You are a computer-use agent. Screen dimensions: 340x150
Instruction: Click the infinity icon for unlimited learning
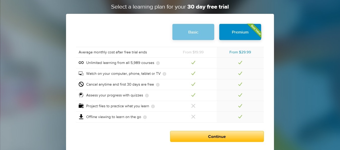coord(81,63)
